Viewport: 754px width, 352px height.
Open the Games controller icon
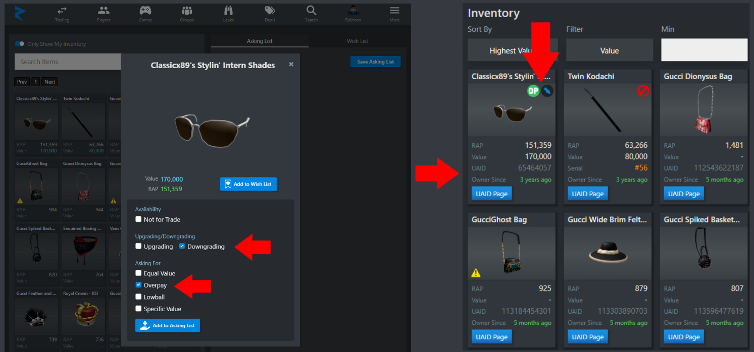145,11
